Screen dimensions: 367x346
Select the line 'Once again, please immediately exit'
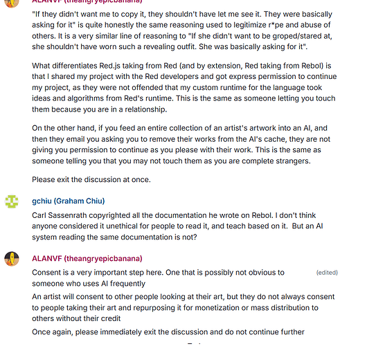point(168,332)
